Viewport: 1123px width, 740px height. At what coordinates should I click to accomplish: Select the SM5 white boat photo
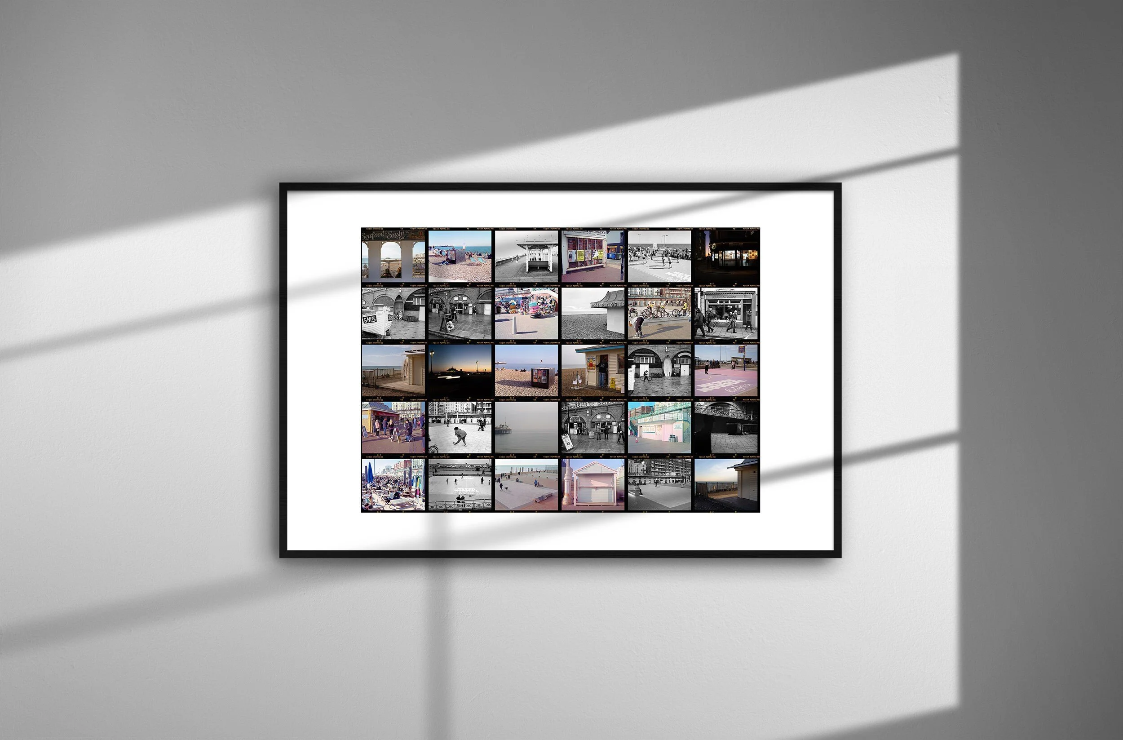393,313
